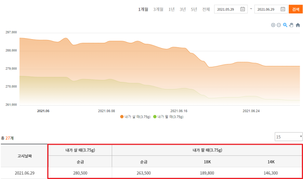Select the 1개월 period tab
This screenshot has width=303, height=179.
tap(143, 9)
